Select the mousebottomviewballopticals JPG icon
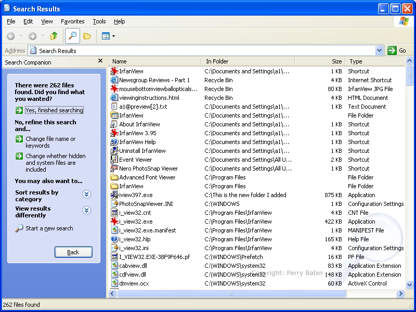The width and height of the screenshot is (416, 312). tap(114, 88)
